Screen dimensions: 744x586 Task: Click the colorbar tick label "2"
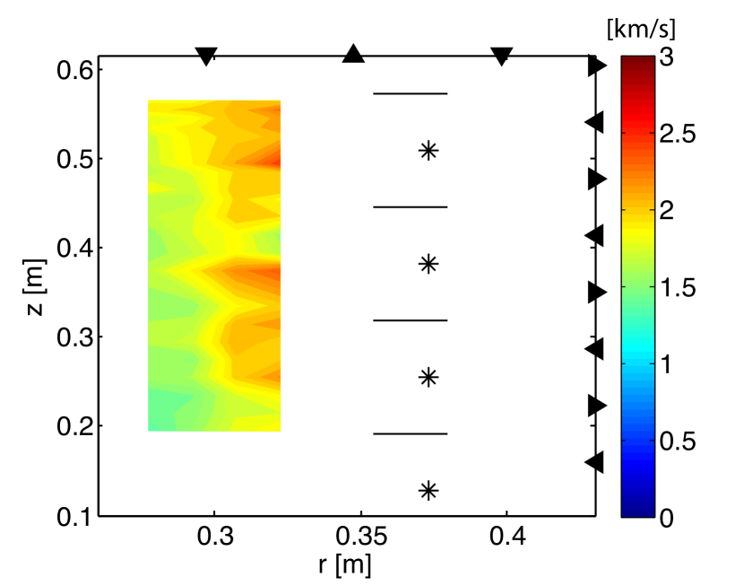point(666,210)
